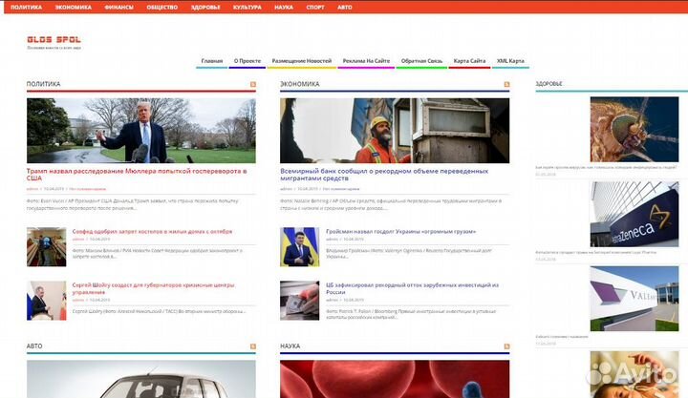Click the Реклама На Сайте tab
Viewport: 688px width, 398px height.
367,61
